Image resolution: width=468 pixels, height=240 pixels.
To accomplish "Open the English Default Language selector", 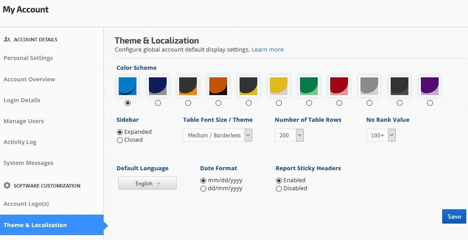I will coord(148,184).
